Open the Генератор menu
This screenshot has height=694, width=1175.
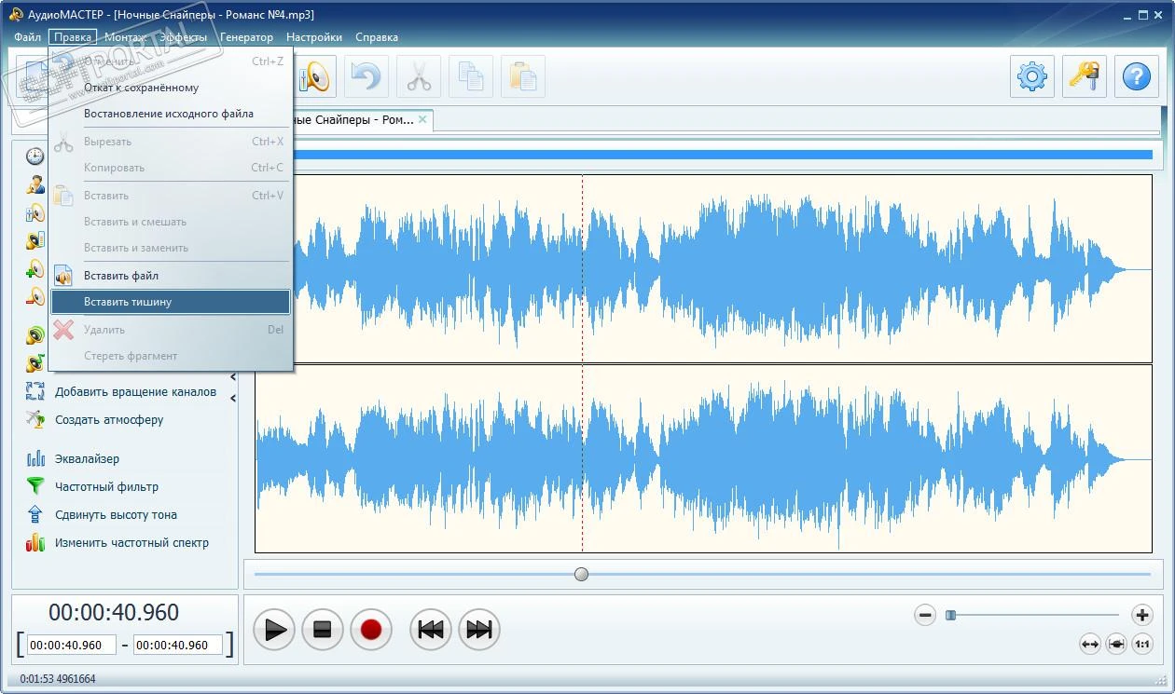point(247,37)
